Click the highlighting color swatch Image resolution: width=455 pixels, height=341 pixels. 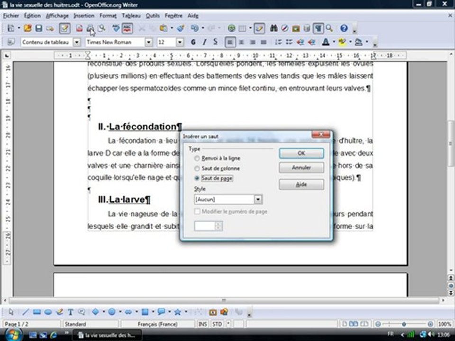pyautogui.click(x=342, y=42)
